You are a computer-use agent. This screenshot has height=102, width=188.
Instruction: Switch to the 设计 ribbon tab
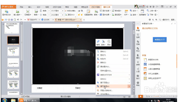(x=38, y=7)
